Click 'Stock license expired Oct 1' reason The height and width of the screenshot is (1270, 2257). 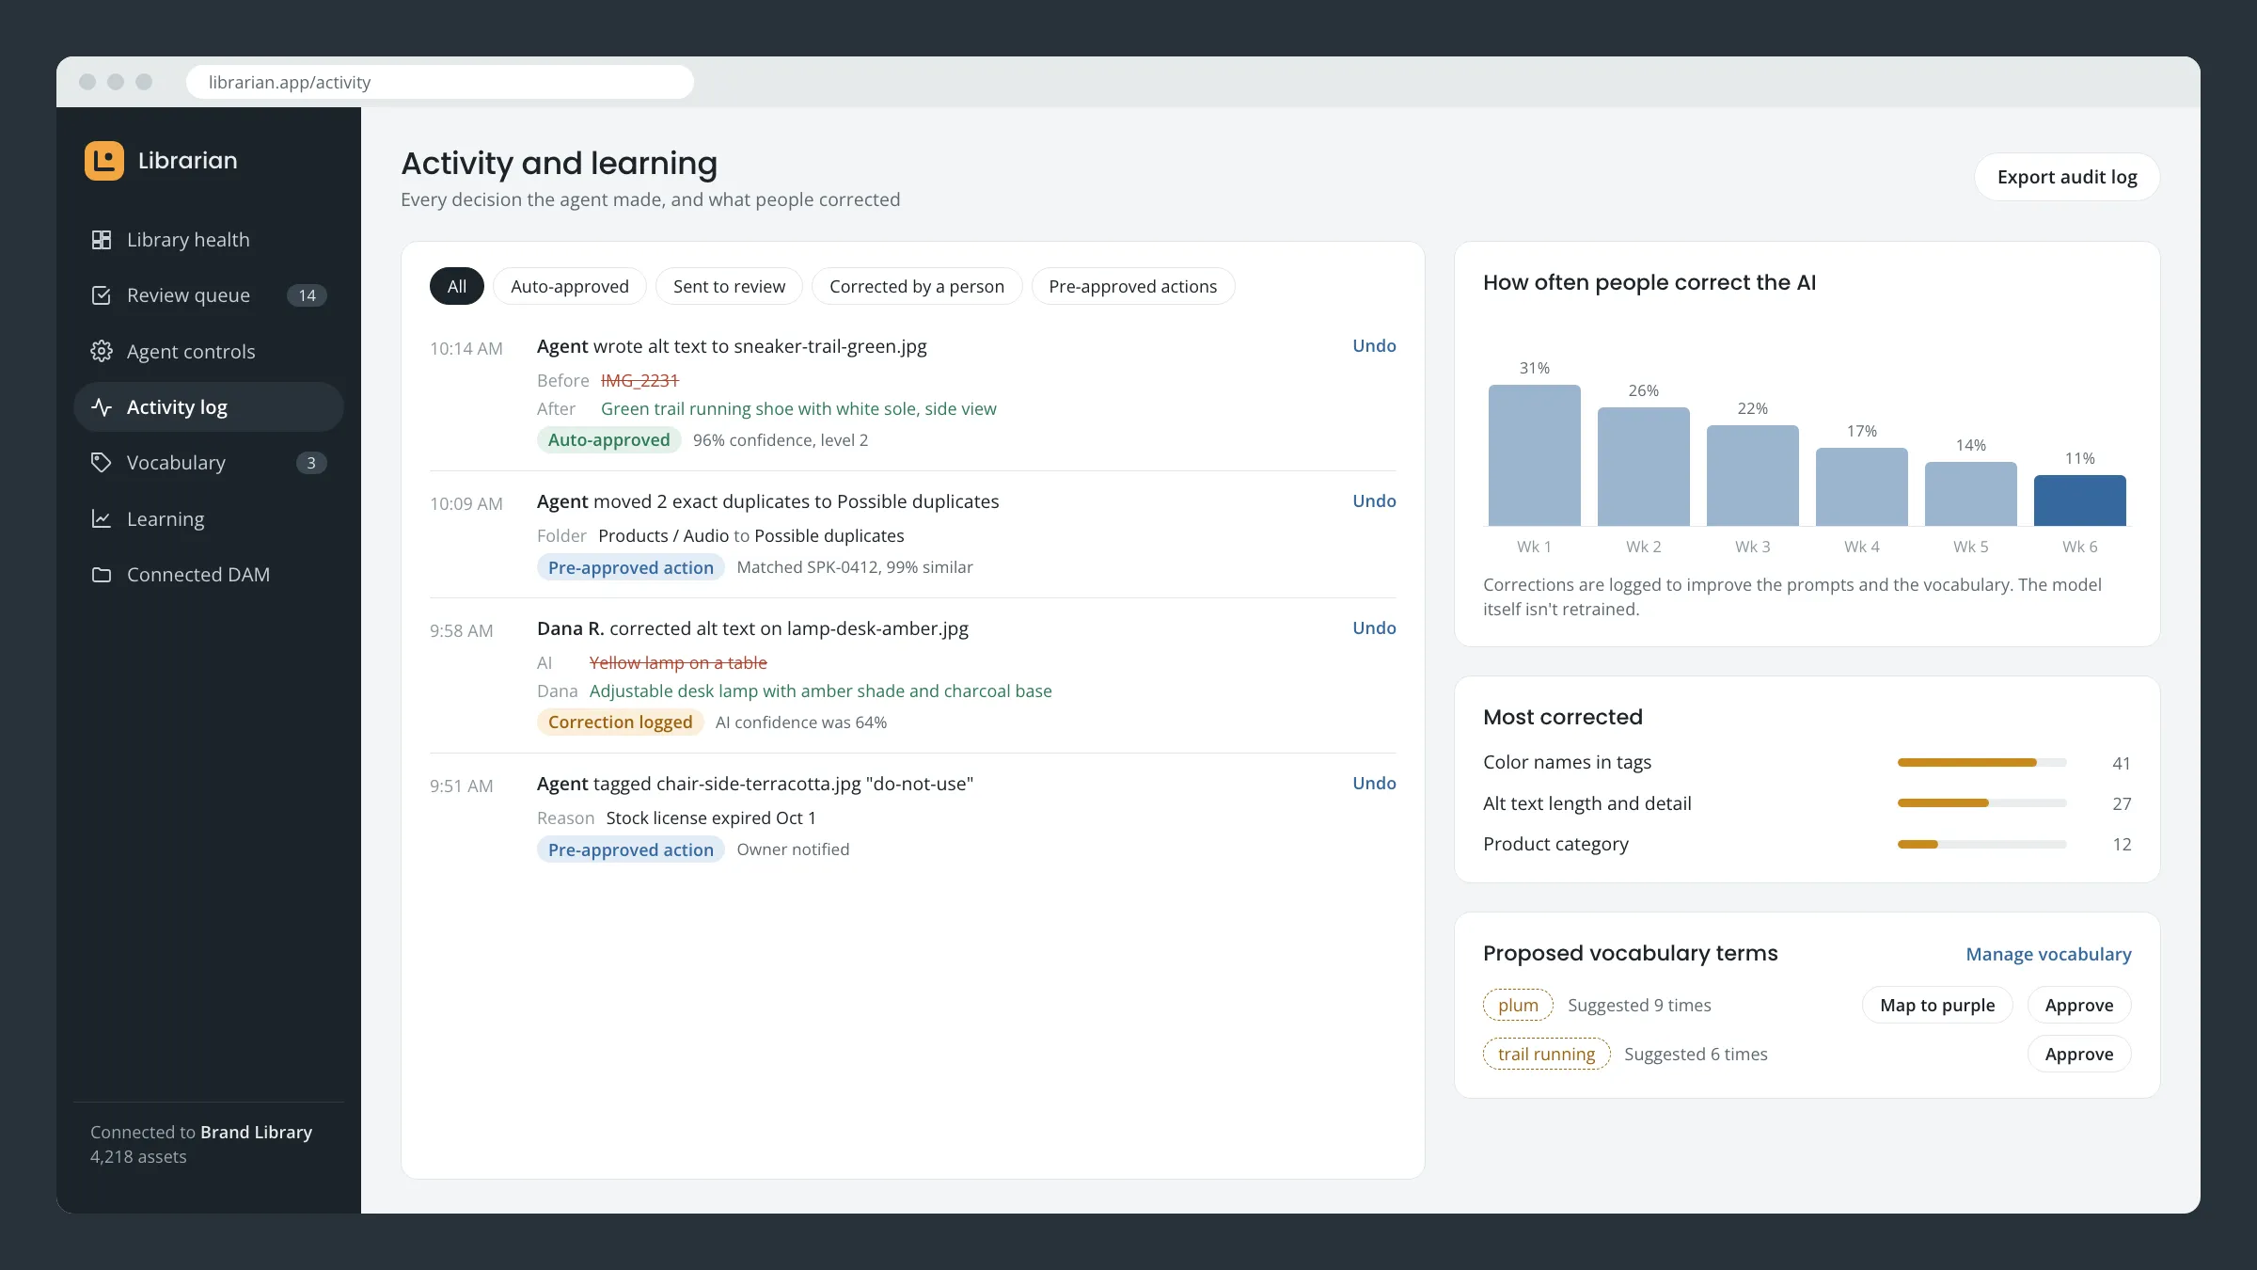pos(711,818)
